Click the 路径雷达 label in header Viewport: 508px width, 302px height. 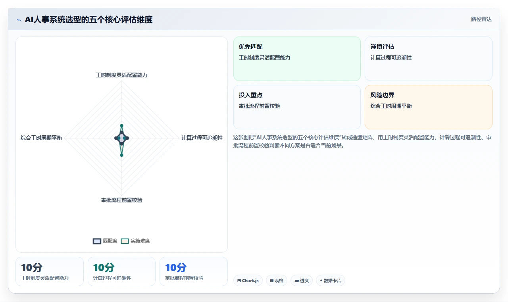pyautogui.click(x=481, y=19)
